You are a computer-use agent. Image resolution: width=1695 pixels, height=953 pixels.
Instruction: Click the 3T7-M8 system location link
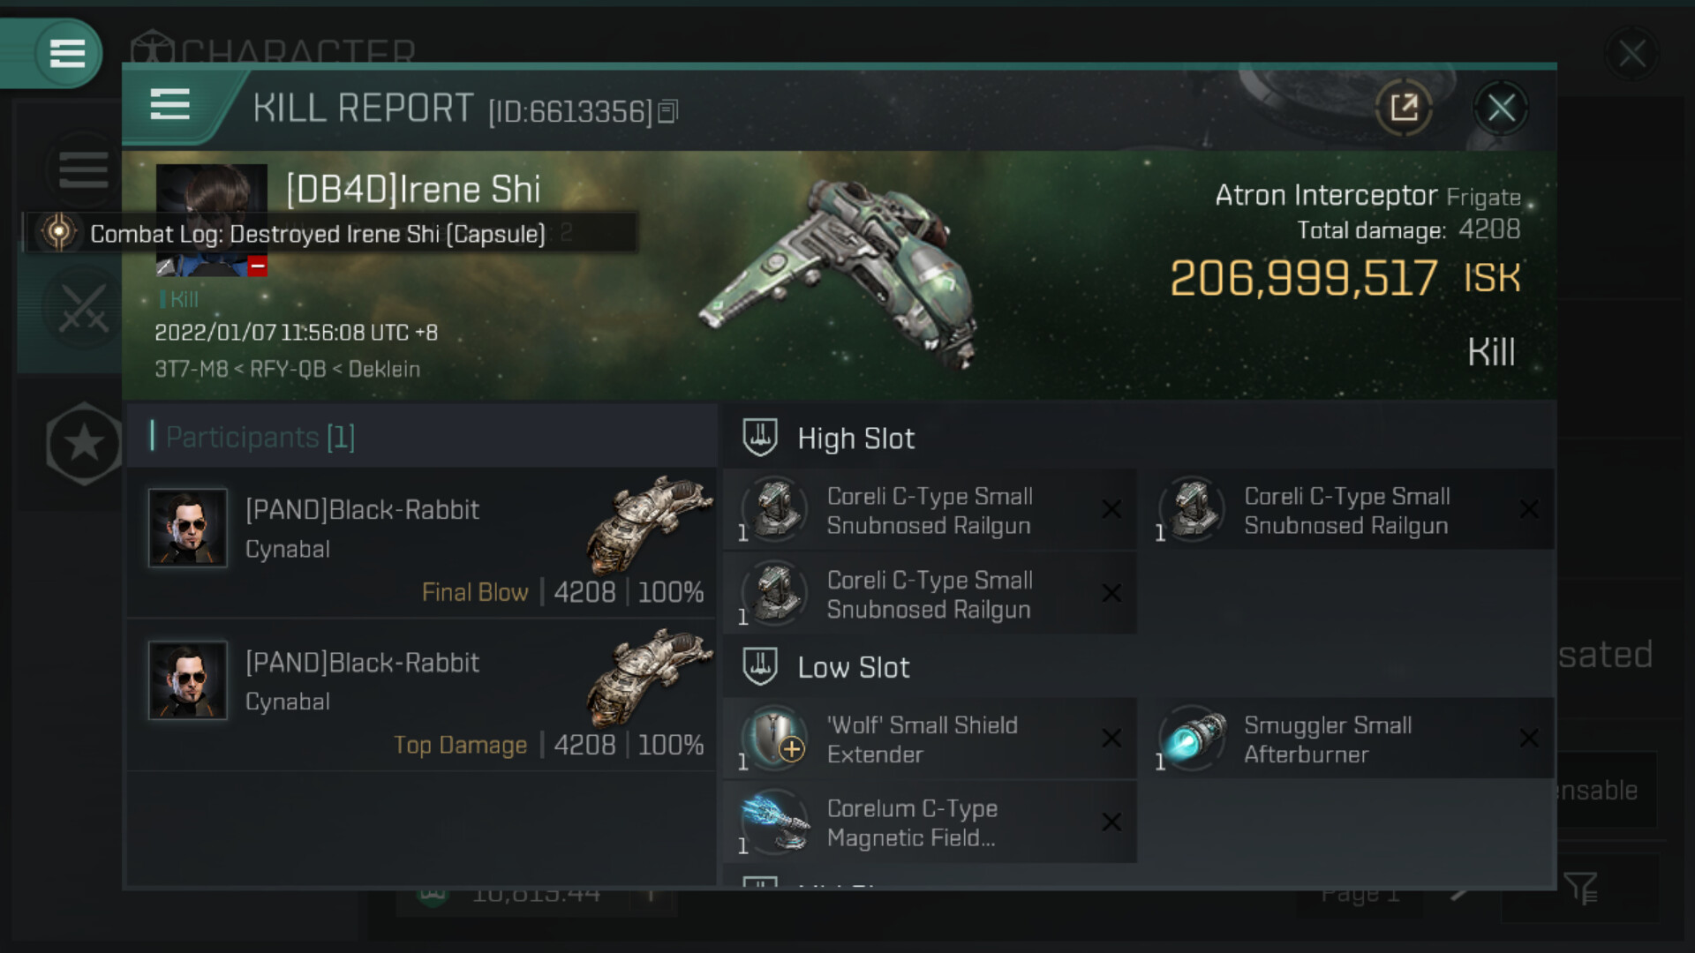click(191, 369)
